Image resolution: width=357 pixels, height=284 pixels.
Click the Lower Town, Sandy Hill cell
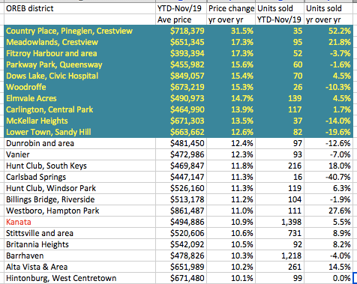pyautogui.click(x=79, y=132)
